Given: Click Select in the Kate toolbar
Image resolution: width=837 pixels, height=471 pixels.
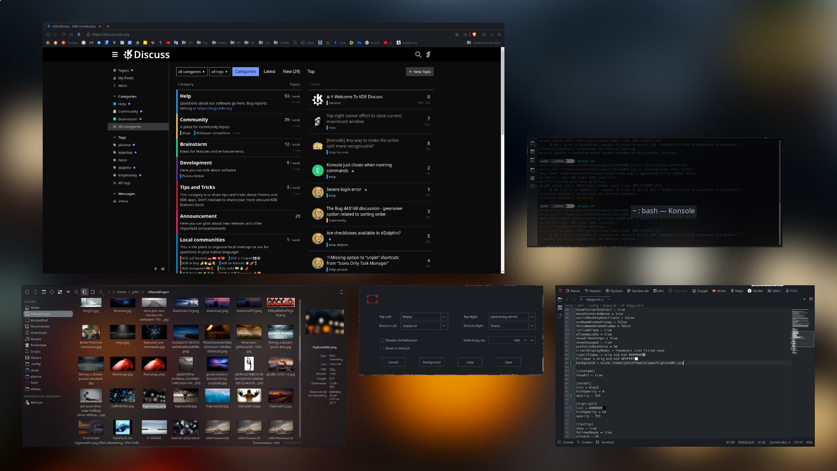Looking at the screenshot, I should point(774,291).
